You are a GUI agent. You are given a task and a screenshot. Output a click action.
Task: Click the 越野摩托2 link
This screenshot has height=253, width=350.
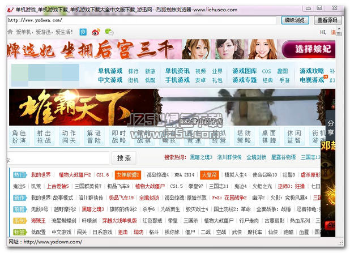point(65,209)
